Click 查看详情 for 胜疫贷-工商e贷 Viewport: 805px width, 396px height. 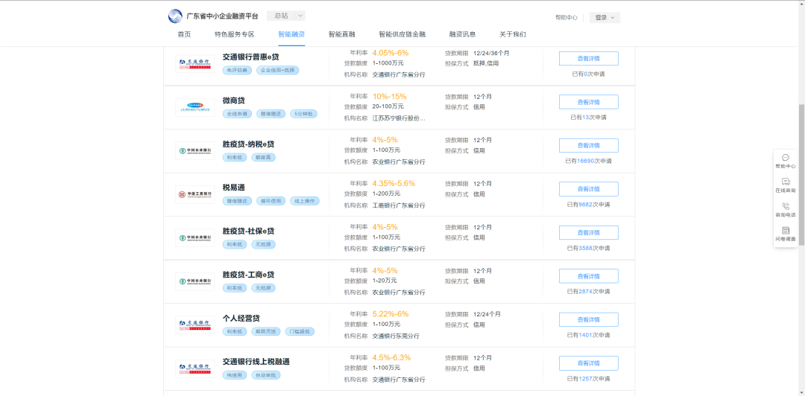tap(588, 276)
